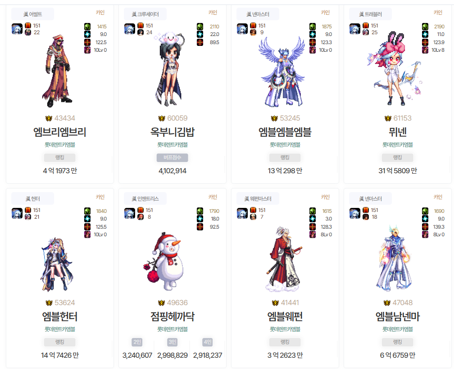Open the 眞 넨마스터 class tag on 엠블남넨마
Image resolution: width=454 pixels, height=369 pixels.
[370, 198]
